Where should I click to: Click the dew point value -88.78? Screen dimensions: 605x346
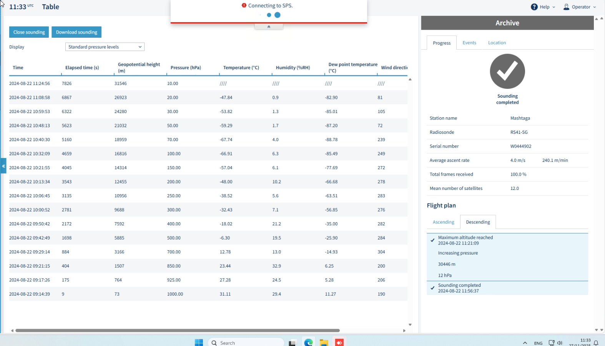pyautogui.click(x=331, y=140)
